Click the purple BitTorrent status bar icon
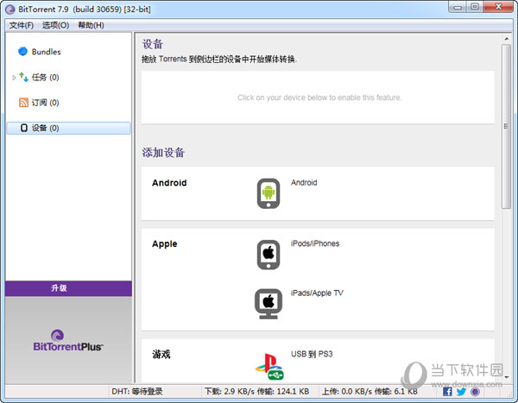The width and height of the screenshot is (518, 403). pyautogui.click(x=475, y=392)
